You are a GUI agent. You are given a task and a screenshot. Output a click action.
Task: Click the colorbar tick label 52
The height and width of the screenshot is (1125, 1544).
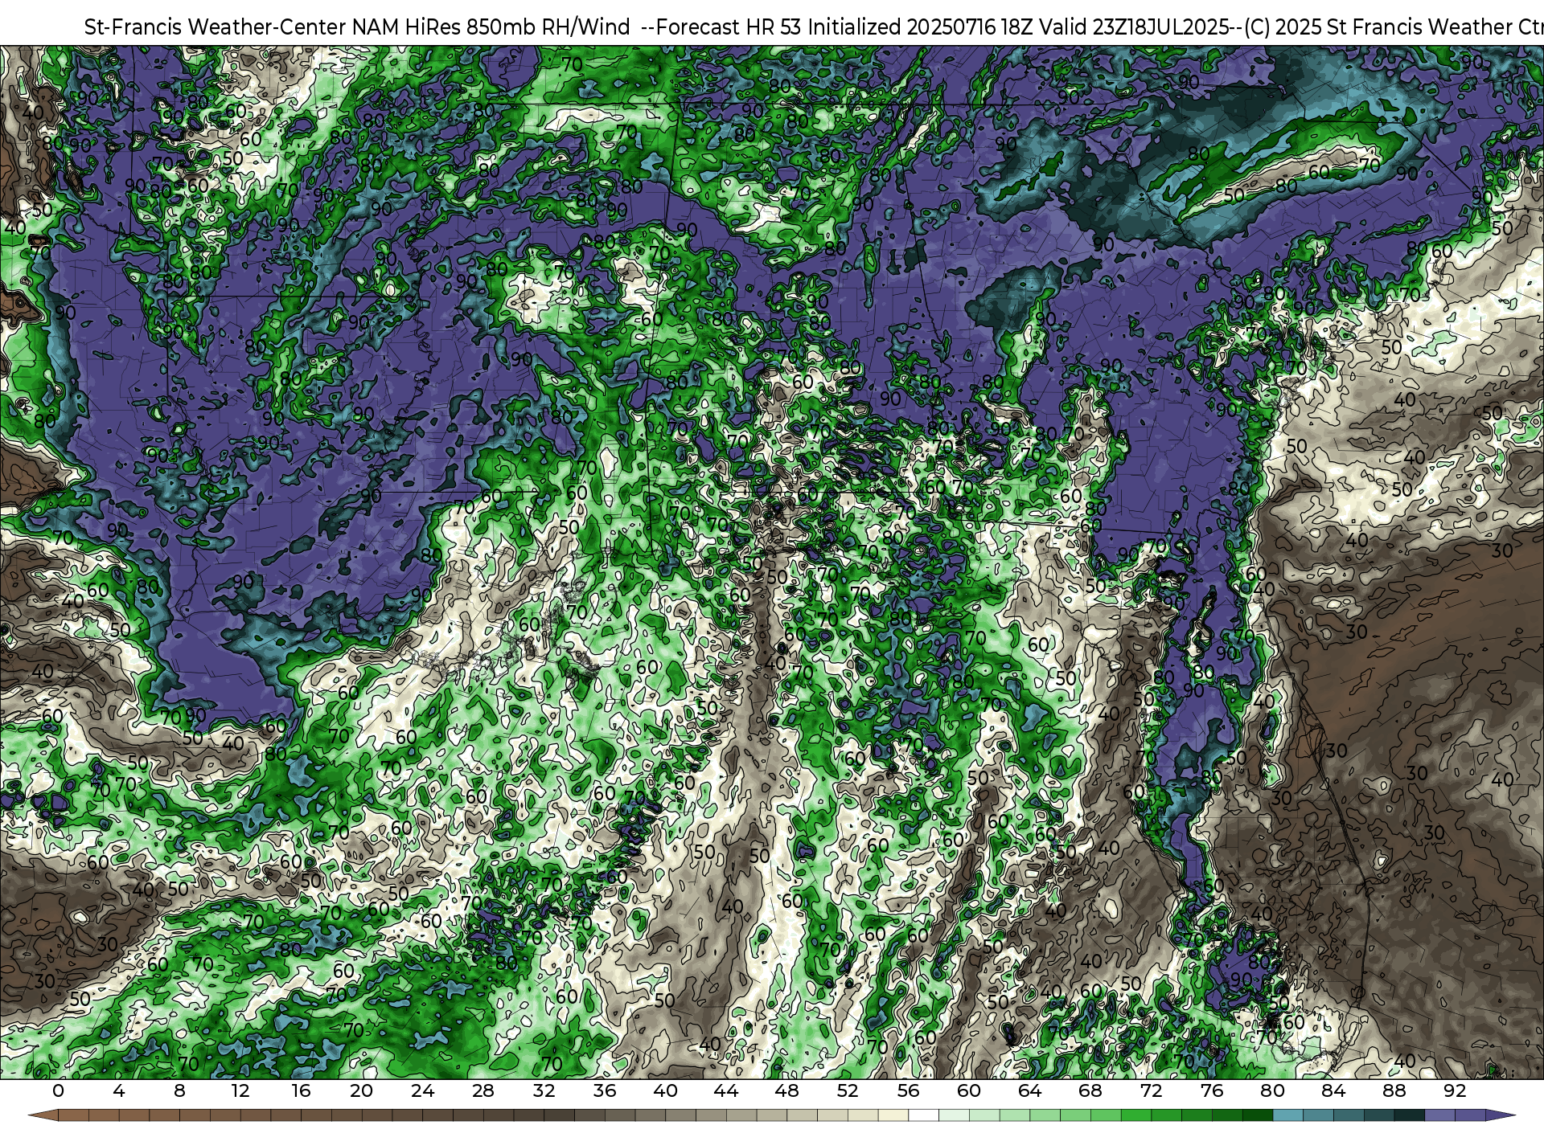click(848, 1090)
